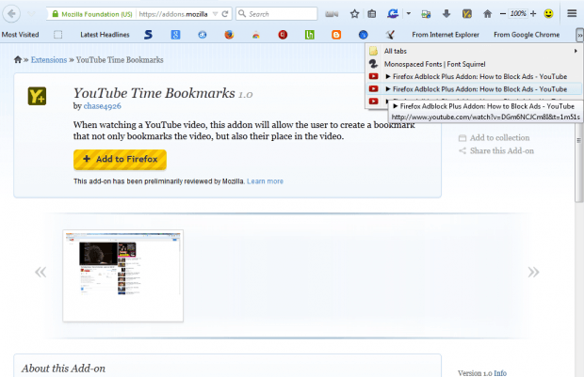Click the Search input box
This screenshot has width=584, height=377.
click(x=277, y=14)
